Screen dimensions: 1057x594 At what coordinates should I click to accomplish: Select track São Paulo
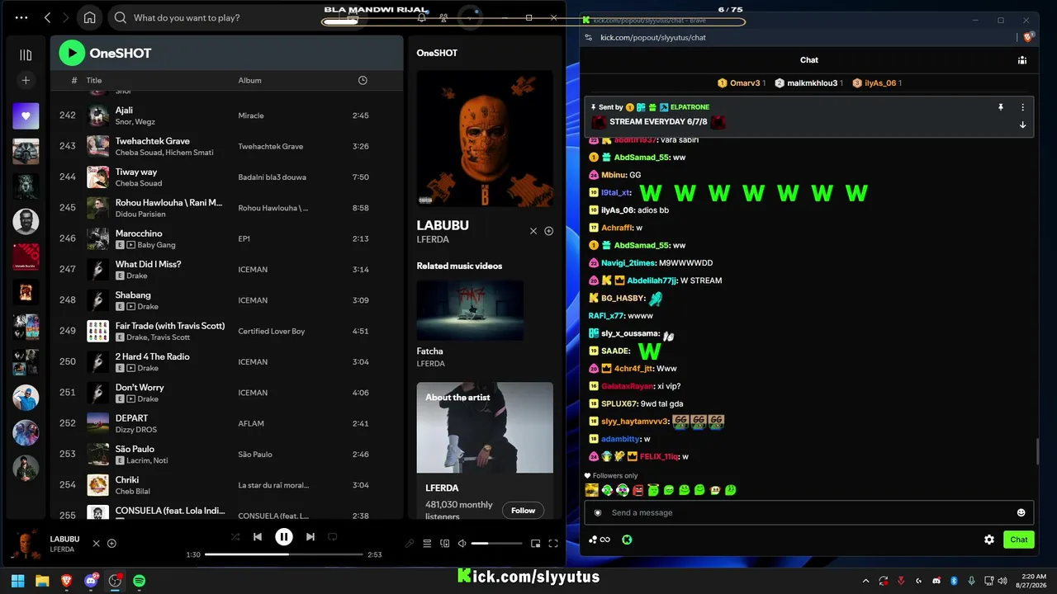tap(135, 449)
